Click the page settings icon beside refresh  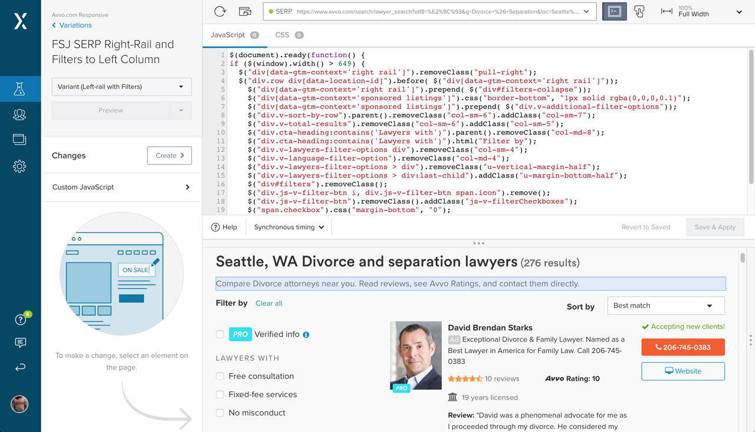pos(245,11)
